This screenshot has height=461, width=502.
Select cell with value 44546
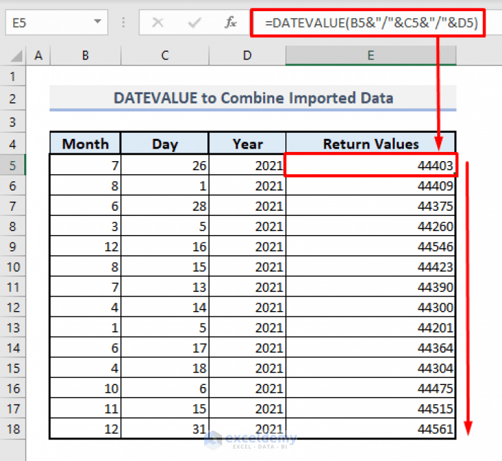370,246
